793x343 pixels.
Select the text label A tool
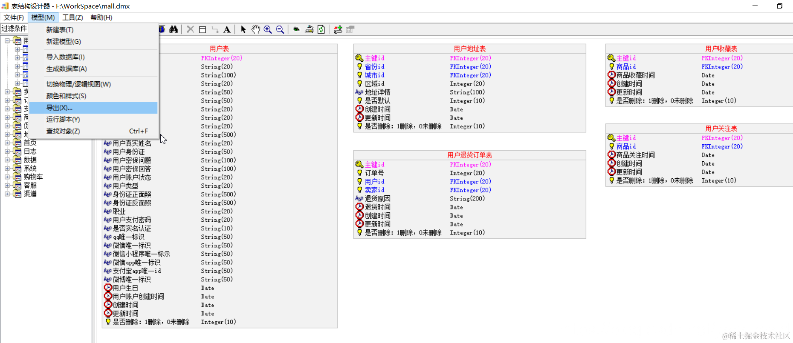(x=227, y=29)
